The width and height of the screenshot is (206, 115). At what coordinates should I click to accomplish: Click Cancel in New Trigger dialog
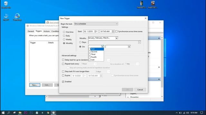140,90
